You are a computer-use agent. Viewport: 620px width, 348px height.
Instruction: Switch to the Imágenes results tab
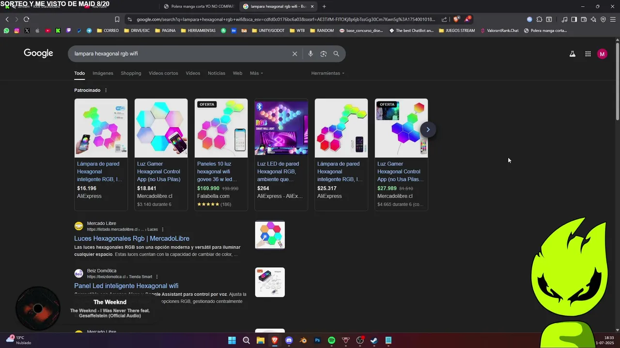(103, 73)
